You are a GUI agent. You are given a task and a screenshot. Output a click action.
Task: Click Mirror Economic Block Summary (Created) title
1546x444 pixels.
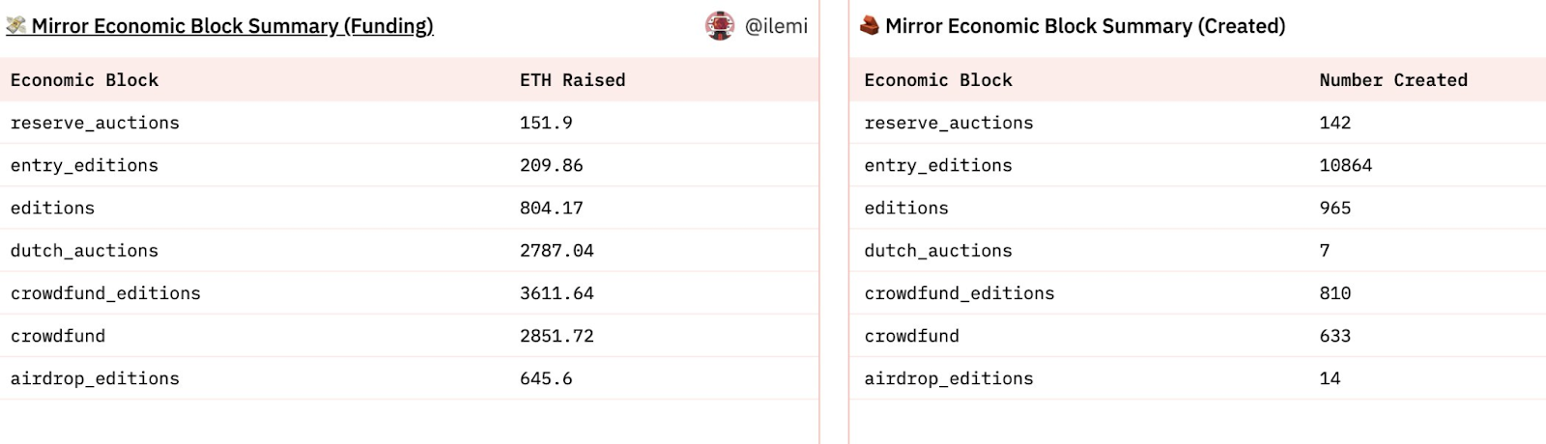[x=1085, y=26]
